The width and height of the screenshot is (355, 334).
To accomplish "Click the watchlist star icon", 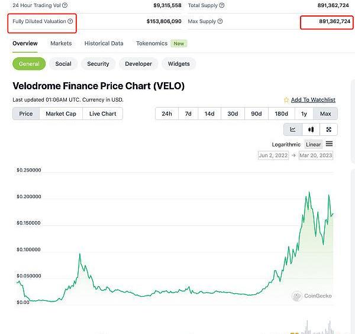I will (x=286, y=100).
